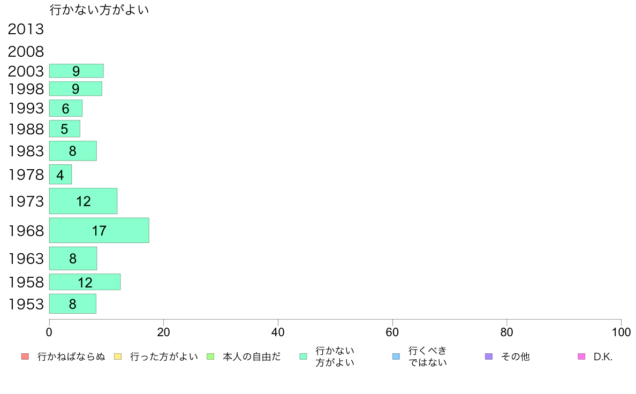The image size is (636, 394).
Task: Toggle the 本人の自由だ legend label
Action: pyautogui.click(x=251, y=357)
